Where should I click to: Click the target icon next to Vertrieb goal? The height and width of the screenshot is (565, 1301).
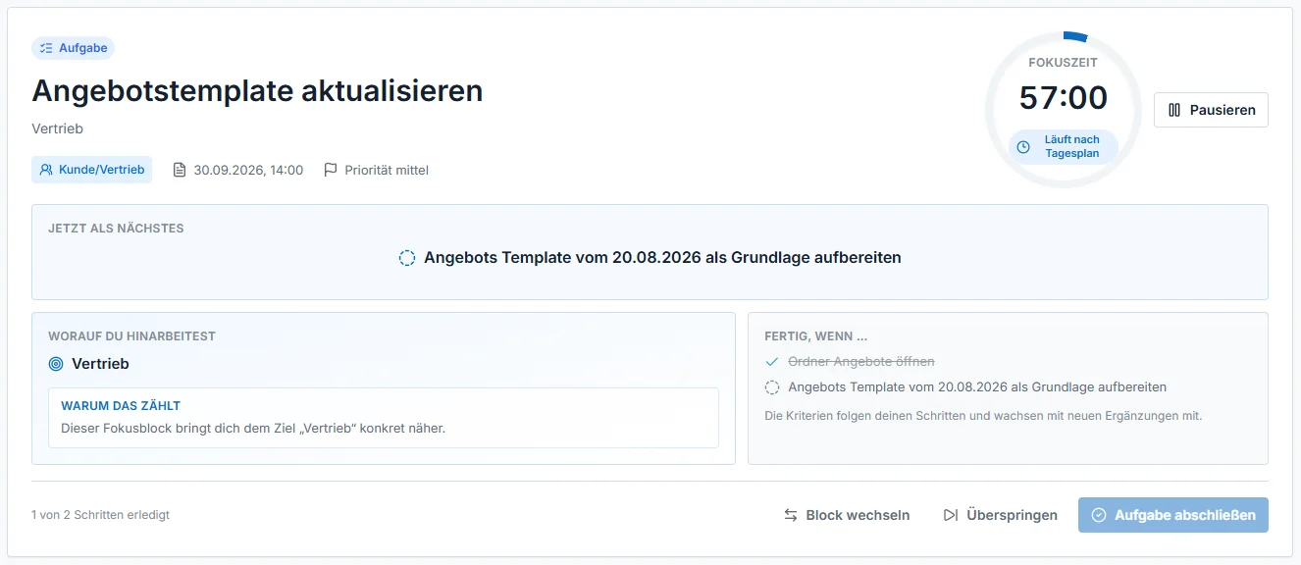point(56,364)
